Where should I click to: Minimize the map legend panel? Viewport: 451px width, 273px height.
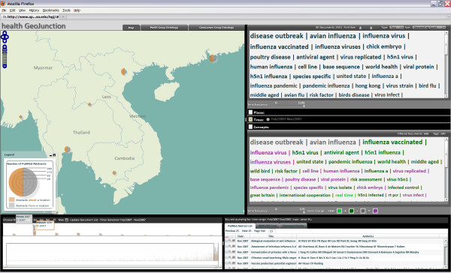click(50, 155)
